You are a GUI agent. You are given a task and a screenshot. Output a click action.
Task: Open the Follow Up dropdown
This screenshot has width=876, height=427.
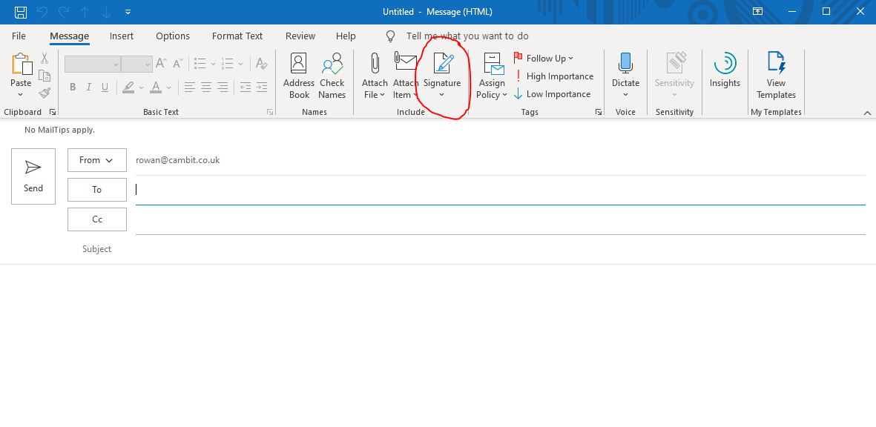544,58
